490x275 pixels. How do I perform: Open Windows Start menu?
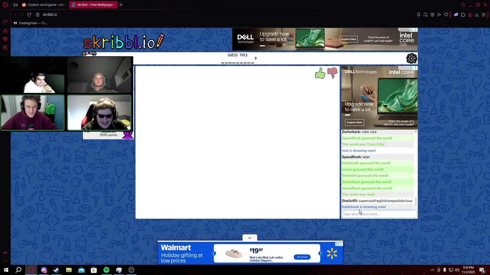(x=6, y=270)
